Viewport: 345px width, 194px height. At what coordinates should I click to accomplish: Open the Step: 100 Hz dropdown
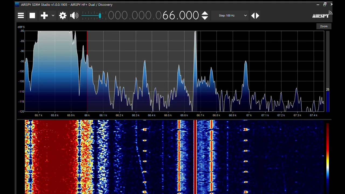[x=233, y=16]
